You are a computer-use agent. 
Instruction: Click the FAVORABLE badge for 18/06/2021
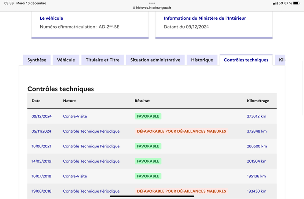point(148,146)
